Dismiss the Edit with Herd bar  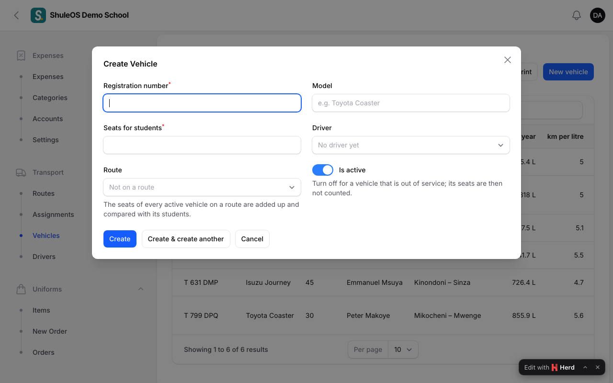coord(598,367)
